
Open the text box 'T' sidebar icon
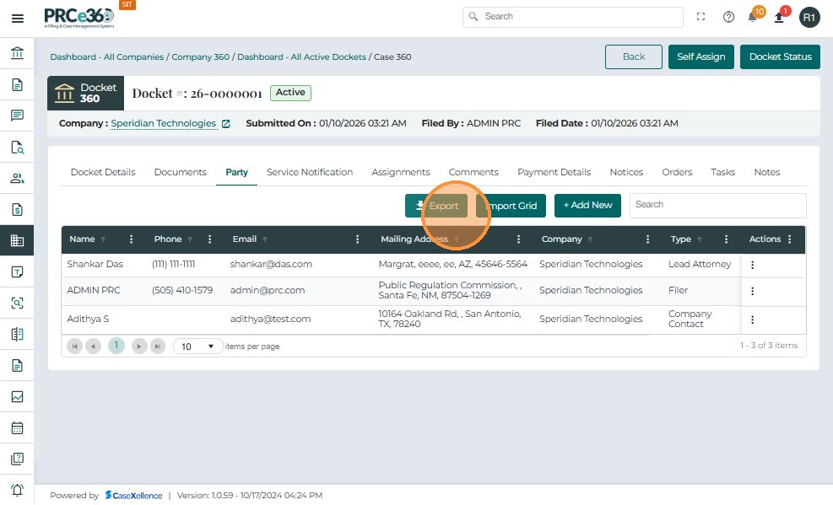tap(17, 271)
